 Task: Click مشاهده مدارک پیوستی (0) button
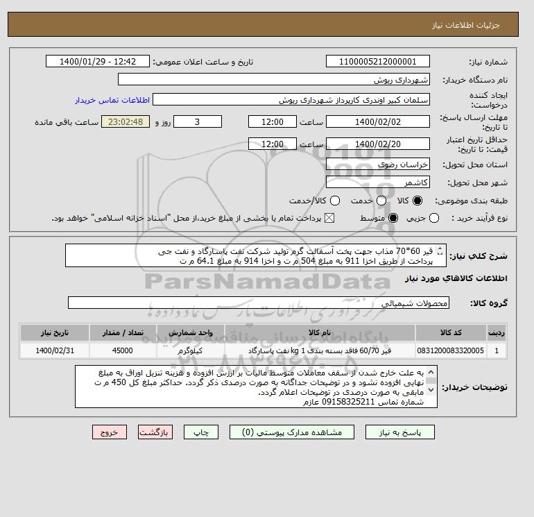[292, 432]
